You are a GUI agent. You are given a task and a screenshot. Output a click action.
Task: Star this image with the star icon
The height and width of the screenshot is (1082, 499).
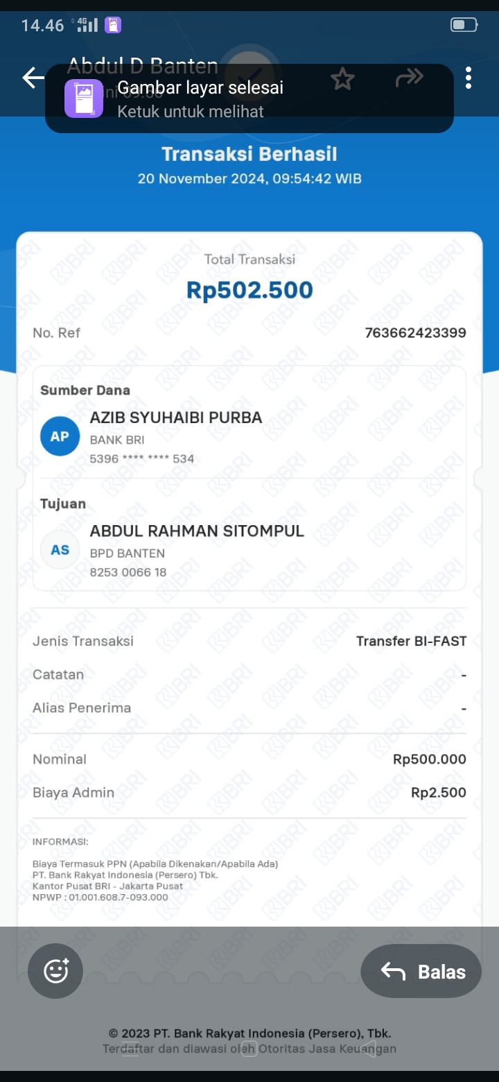click(x=342, y=79)
